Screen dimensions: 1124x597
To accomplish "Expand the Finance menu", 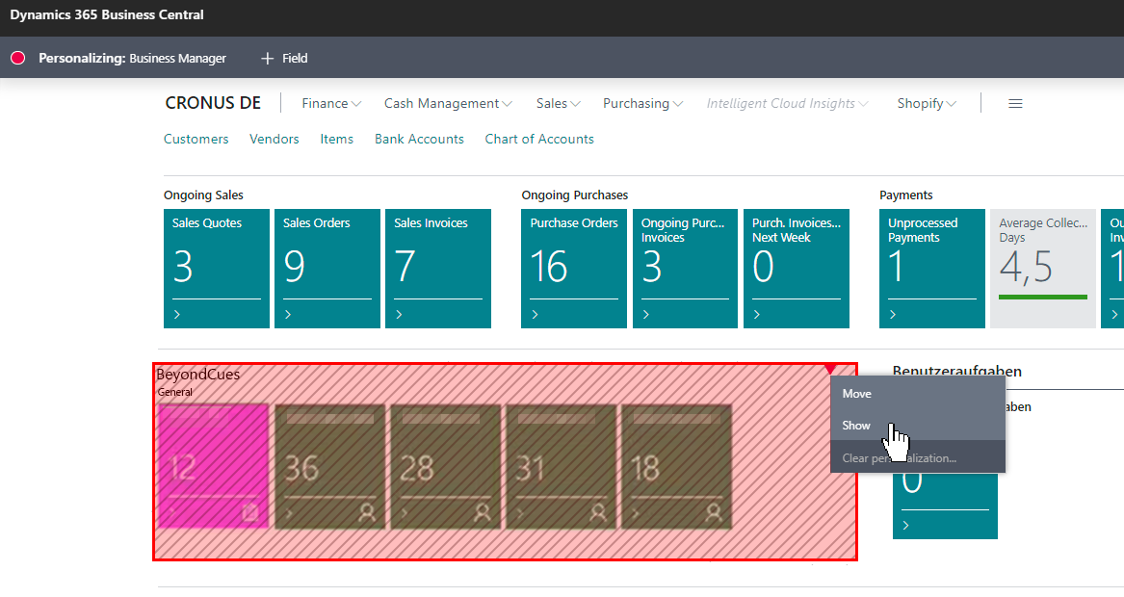I will (331, 103).
